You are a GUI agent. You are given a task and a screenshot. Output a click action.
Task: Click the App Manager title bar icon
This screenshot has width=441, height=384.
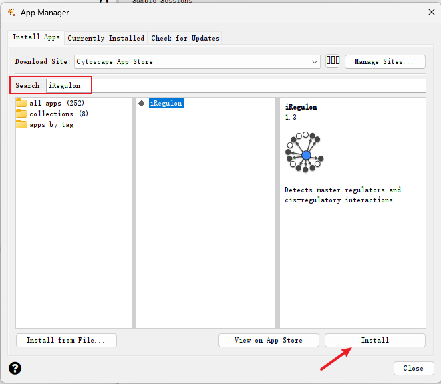click(x=11, y=13)
